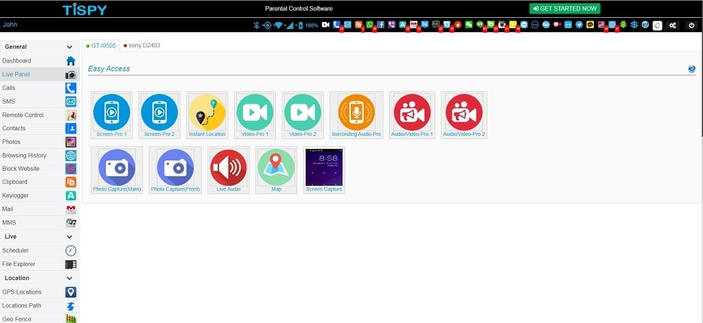The width and height of the screenshot is (703, 323).
Task: Open Locations Path sidebar entry
Action: click(x=40, y=306)
